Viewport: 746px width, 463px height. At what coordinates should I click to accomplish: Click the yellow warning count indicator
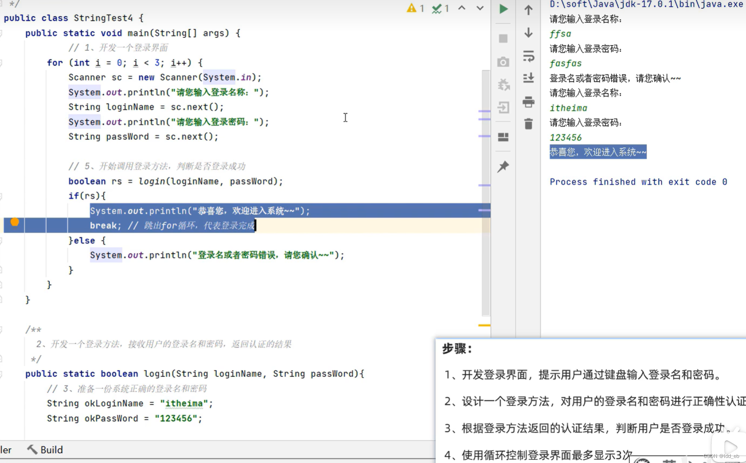[x=416, y=8]
